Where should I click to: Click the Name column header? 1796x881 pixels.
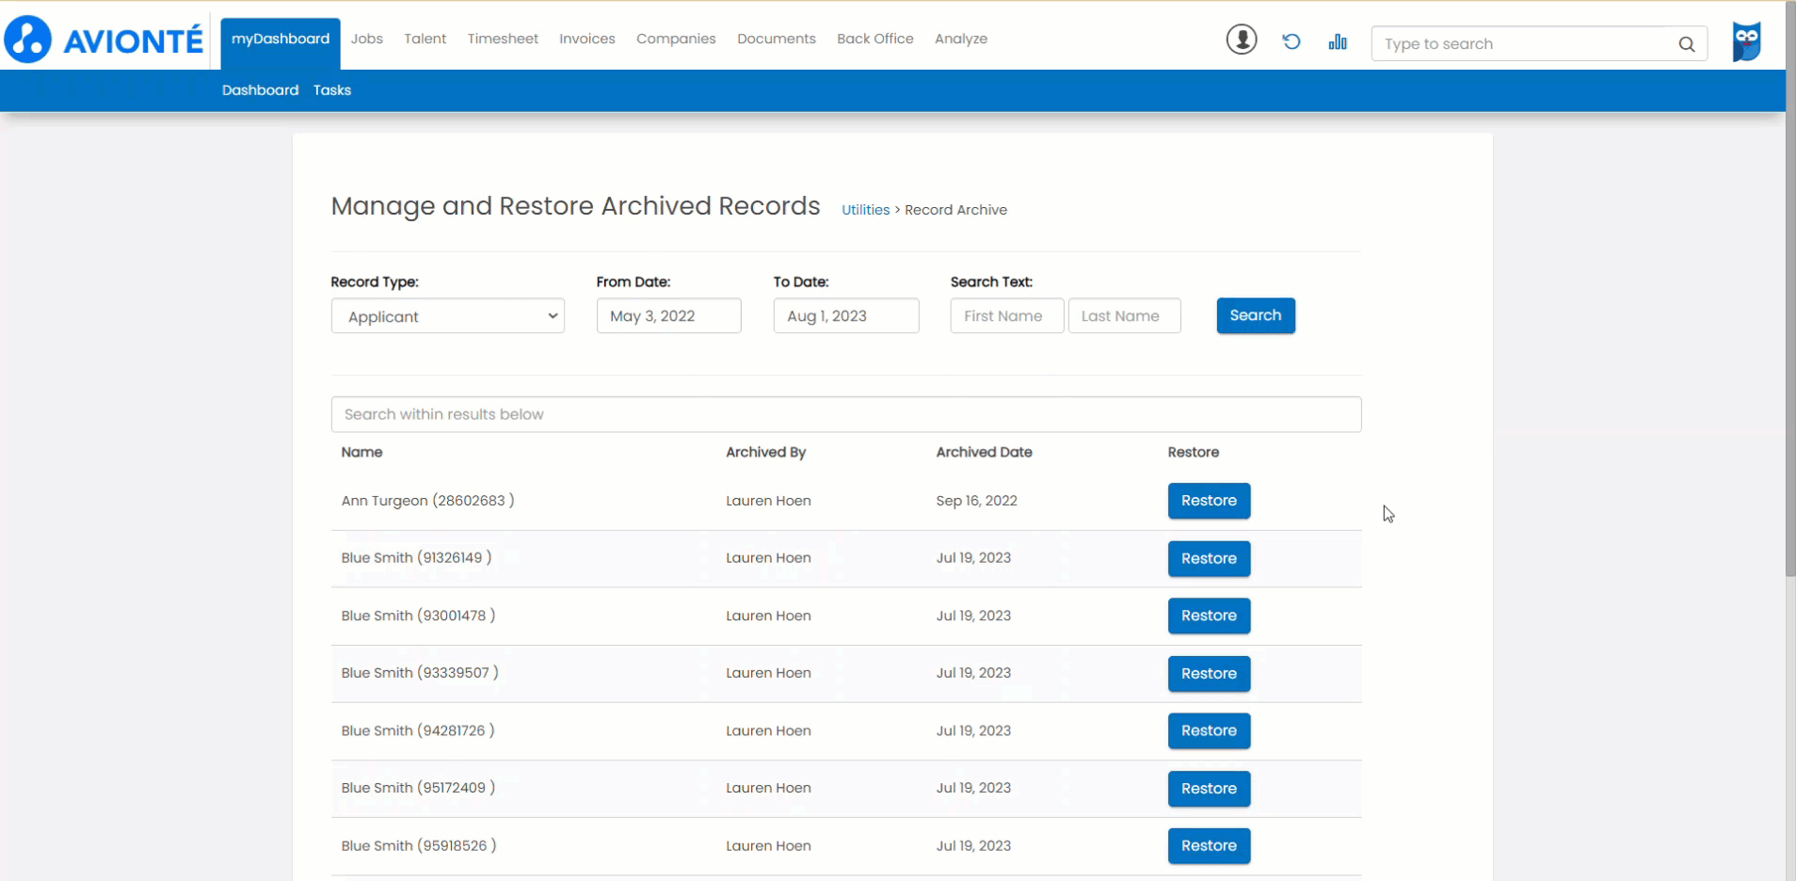point(361,453)
